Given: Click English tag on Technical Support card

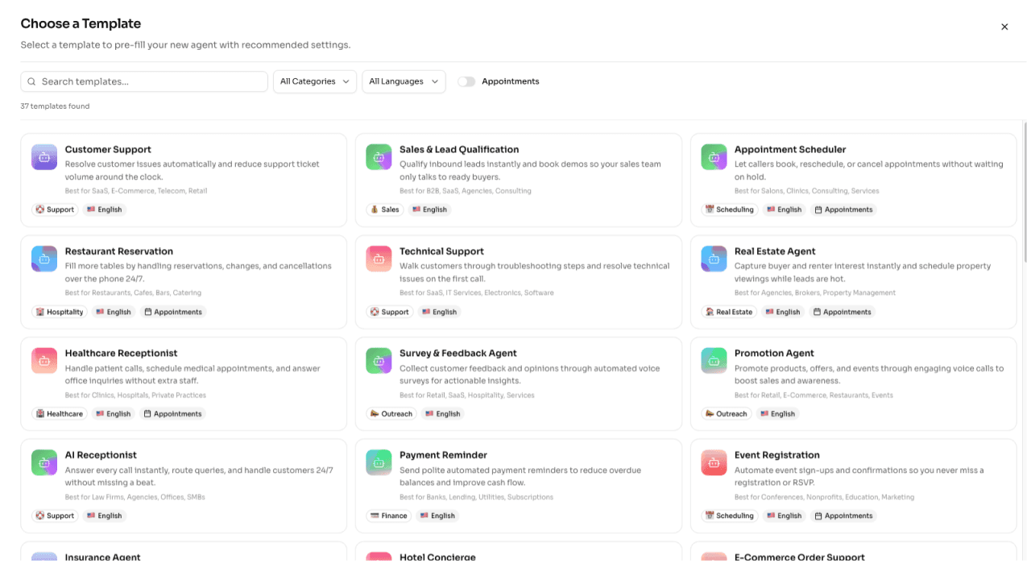Looking at the screenshot, I should 439,312.
